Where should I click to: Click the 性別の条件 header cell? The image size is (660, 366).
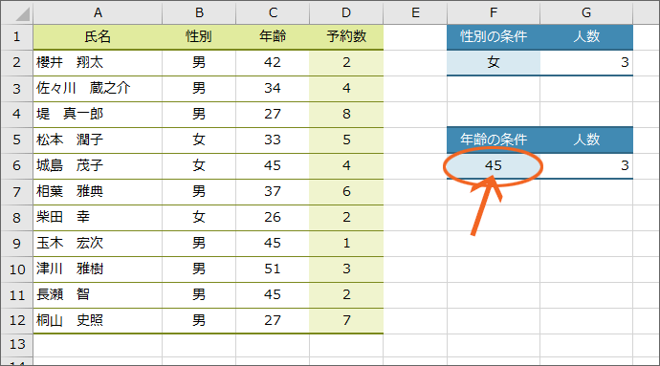click(494, 37)
